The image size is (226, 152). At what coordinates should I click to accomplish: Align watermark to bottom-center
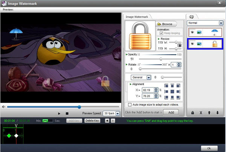(x=172, y=97)
